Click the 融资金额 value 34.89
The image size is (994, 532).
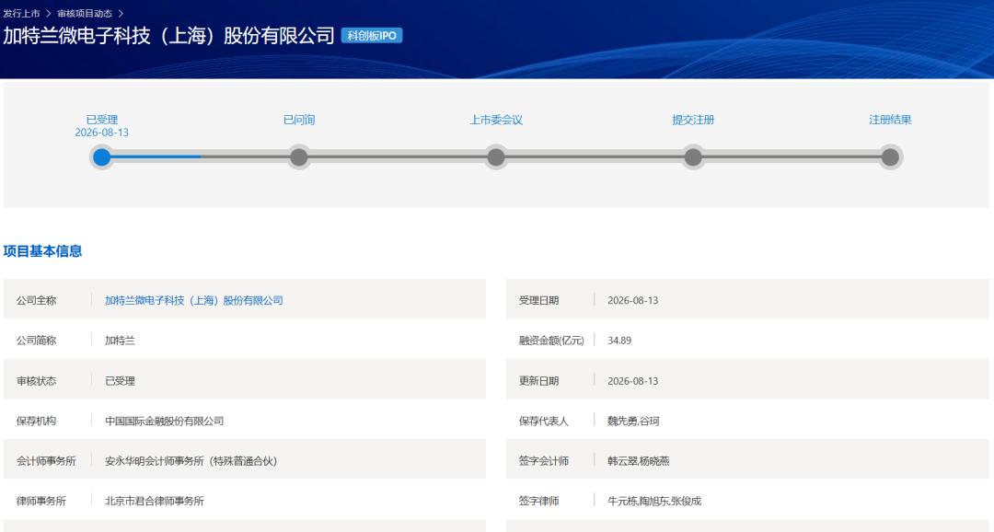click(x=619, y=341)
